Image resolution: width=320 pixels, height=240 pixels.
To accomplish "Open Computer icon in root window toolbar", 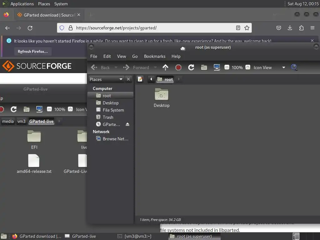I will [217, 67].
